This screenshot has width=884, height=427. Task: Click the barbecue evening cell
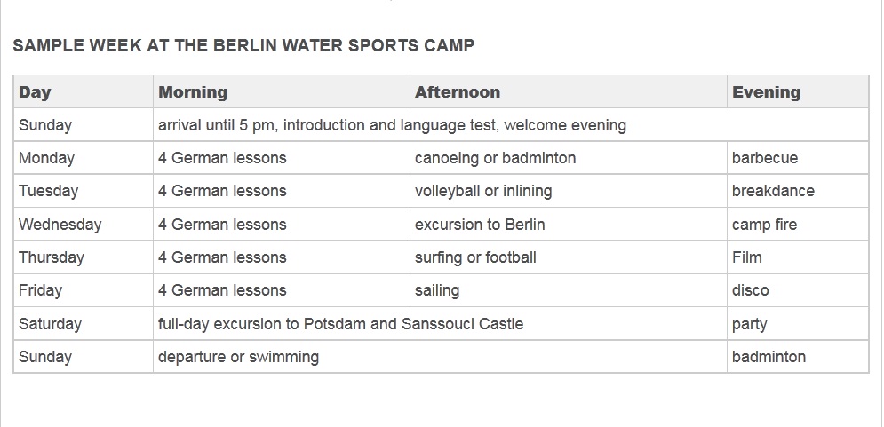click(x=798, y=158)
